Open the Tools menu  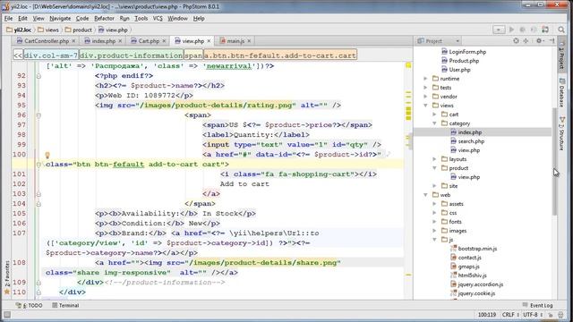(x=141, y=18)
